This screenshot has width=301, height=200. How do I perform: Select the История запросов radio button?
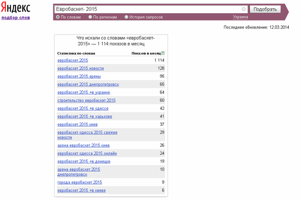(x=126, y=17)
